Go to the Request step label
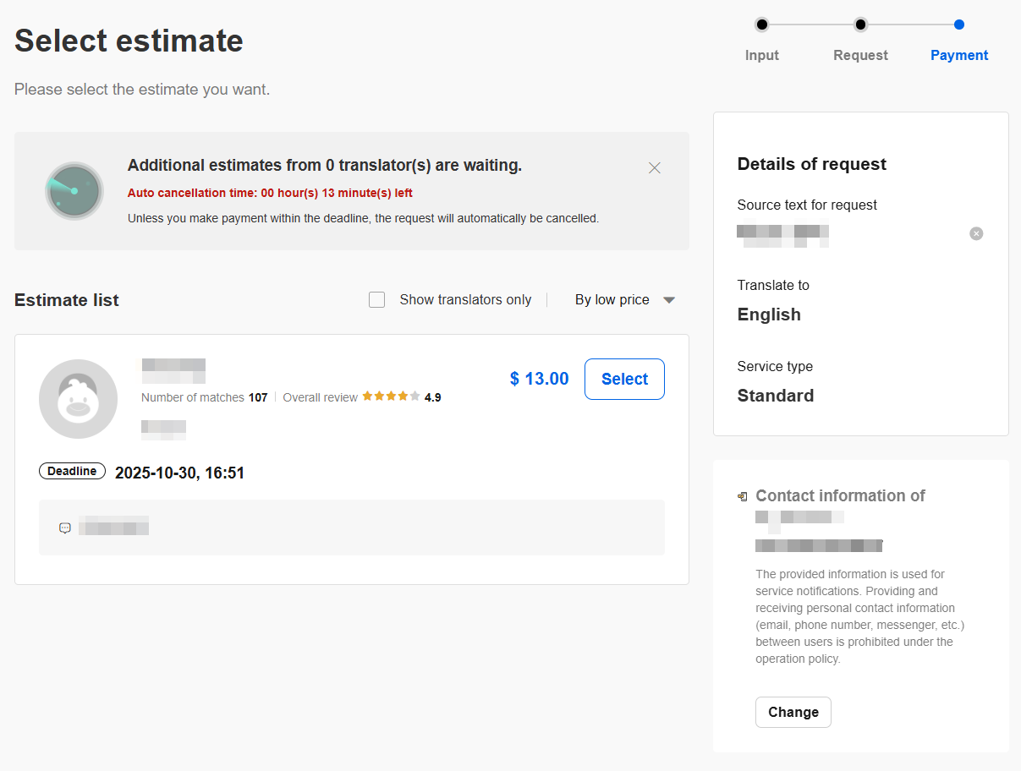 (860, 55)
